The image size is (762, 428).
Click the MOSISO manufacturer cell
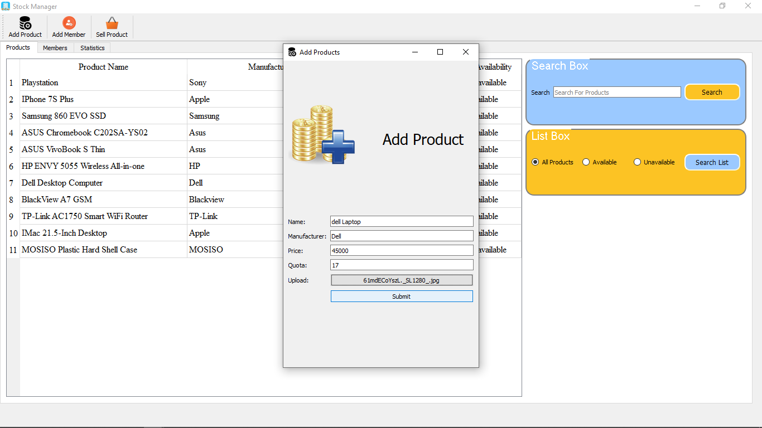tap(235, 250)
